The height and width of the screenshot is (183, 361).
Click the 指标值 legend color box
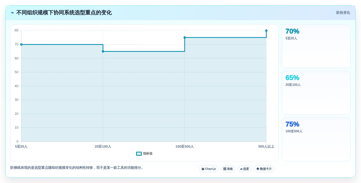[139, 154]
